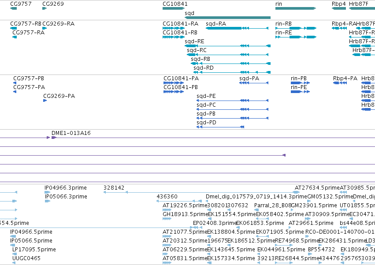Select the AT20312.5prime EST label

185,241
